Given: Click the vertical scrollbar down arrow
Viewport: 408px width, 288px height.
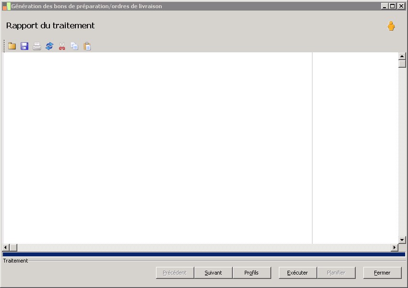Looking at the screenshot, I should (x=402, y=240).
